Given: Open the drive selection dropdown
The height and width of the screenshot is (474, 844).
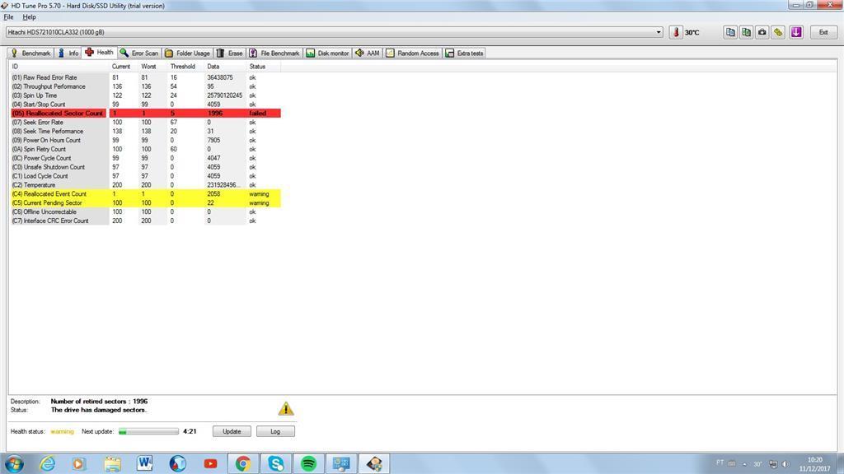Looking at the screenshot, I should 659,32.
